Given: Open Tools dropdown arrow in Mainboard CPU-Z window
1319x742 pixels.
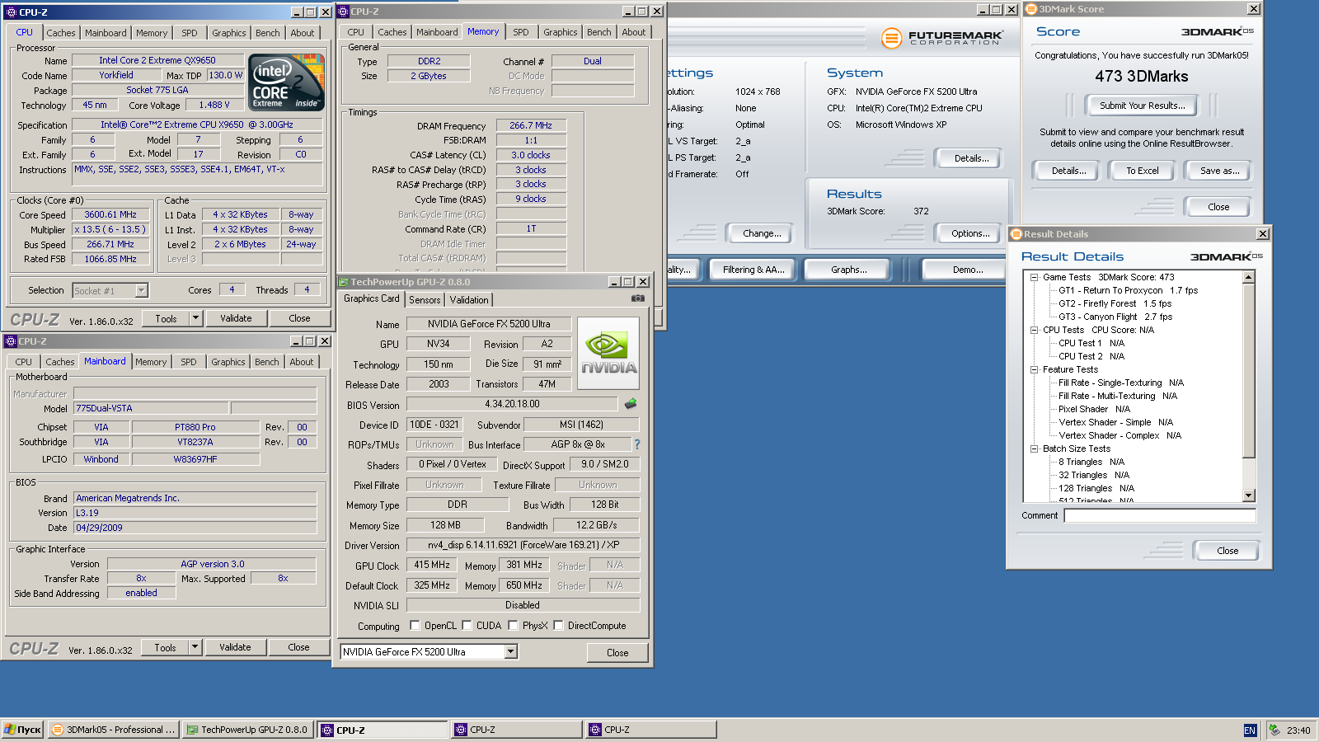Looking at the screenshot, I should pos(195,647).
